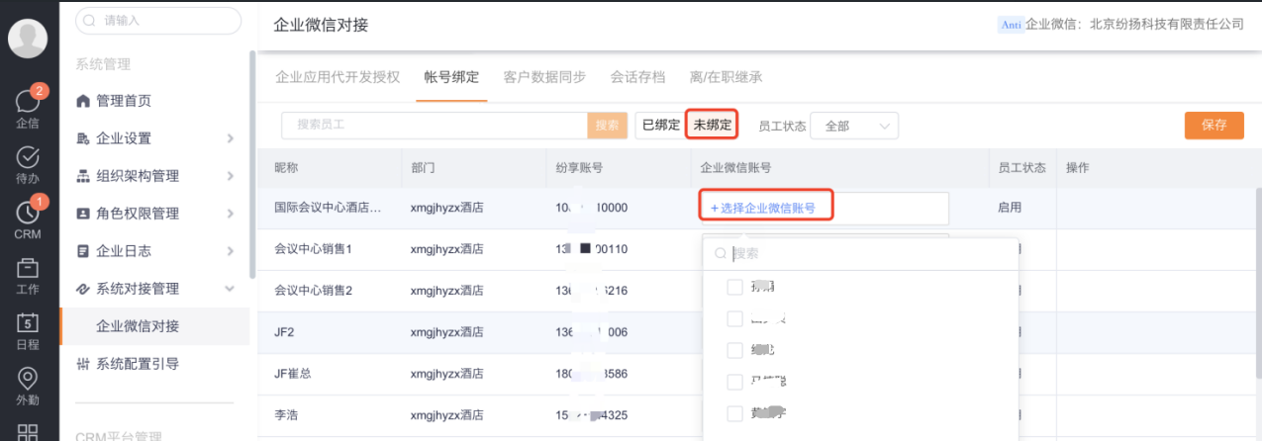Expand 角色权限管理 menu
Viewport: 1262px width, 441px height.
click(x=154, y=214)
